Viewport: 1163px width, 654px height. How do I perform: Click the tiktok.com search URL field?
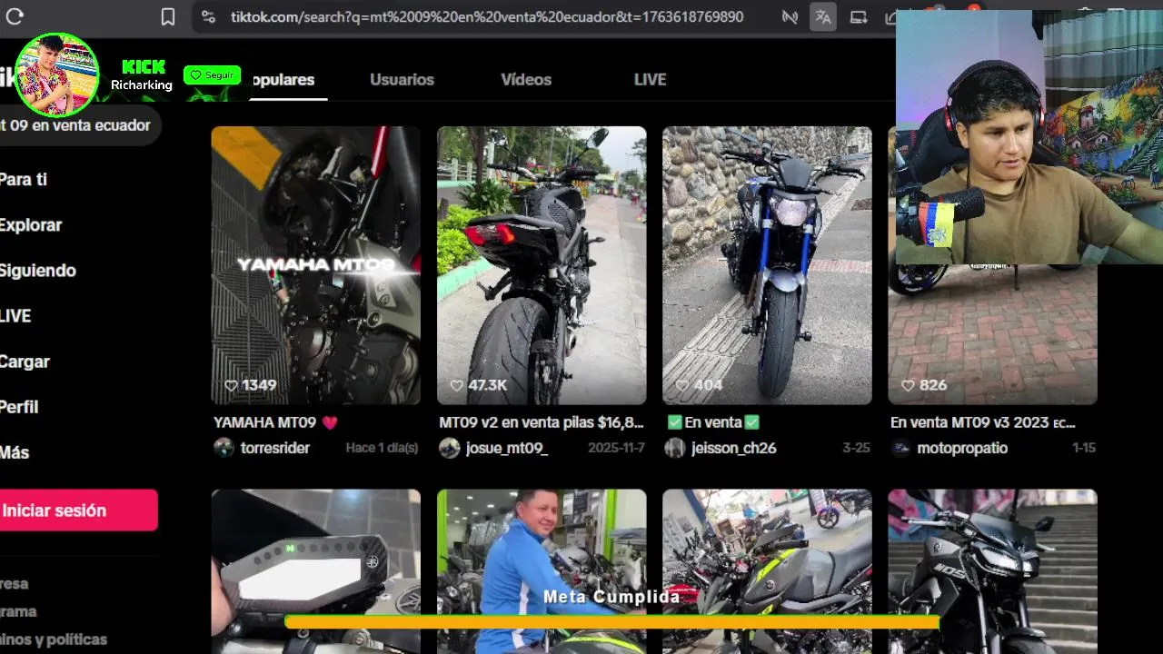(x=487, y=16)
